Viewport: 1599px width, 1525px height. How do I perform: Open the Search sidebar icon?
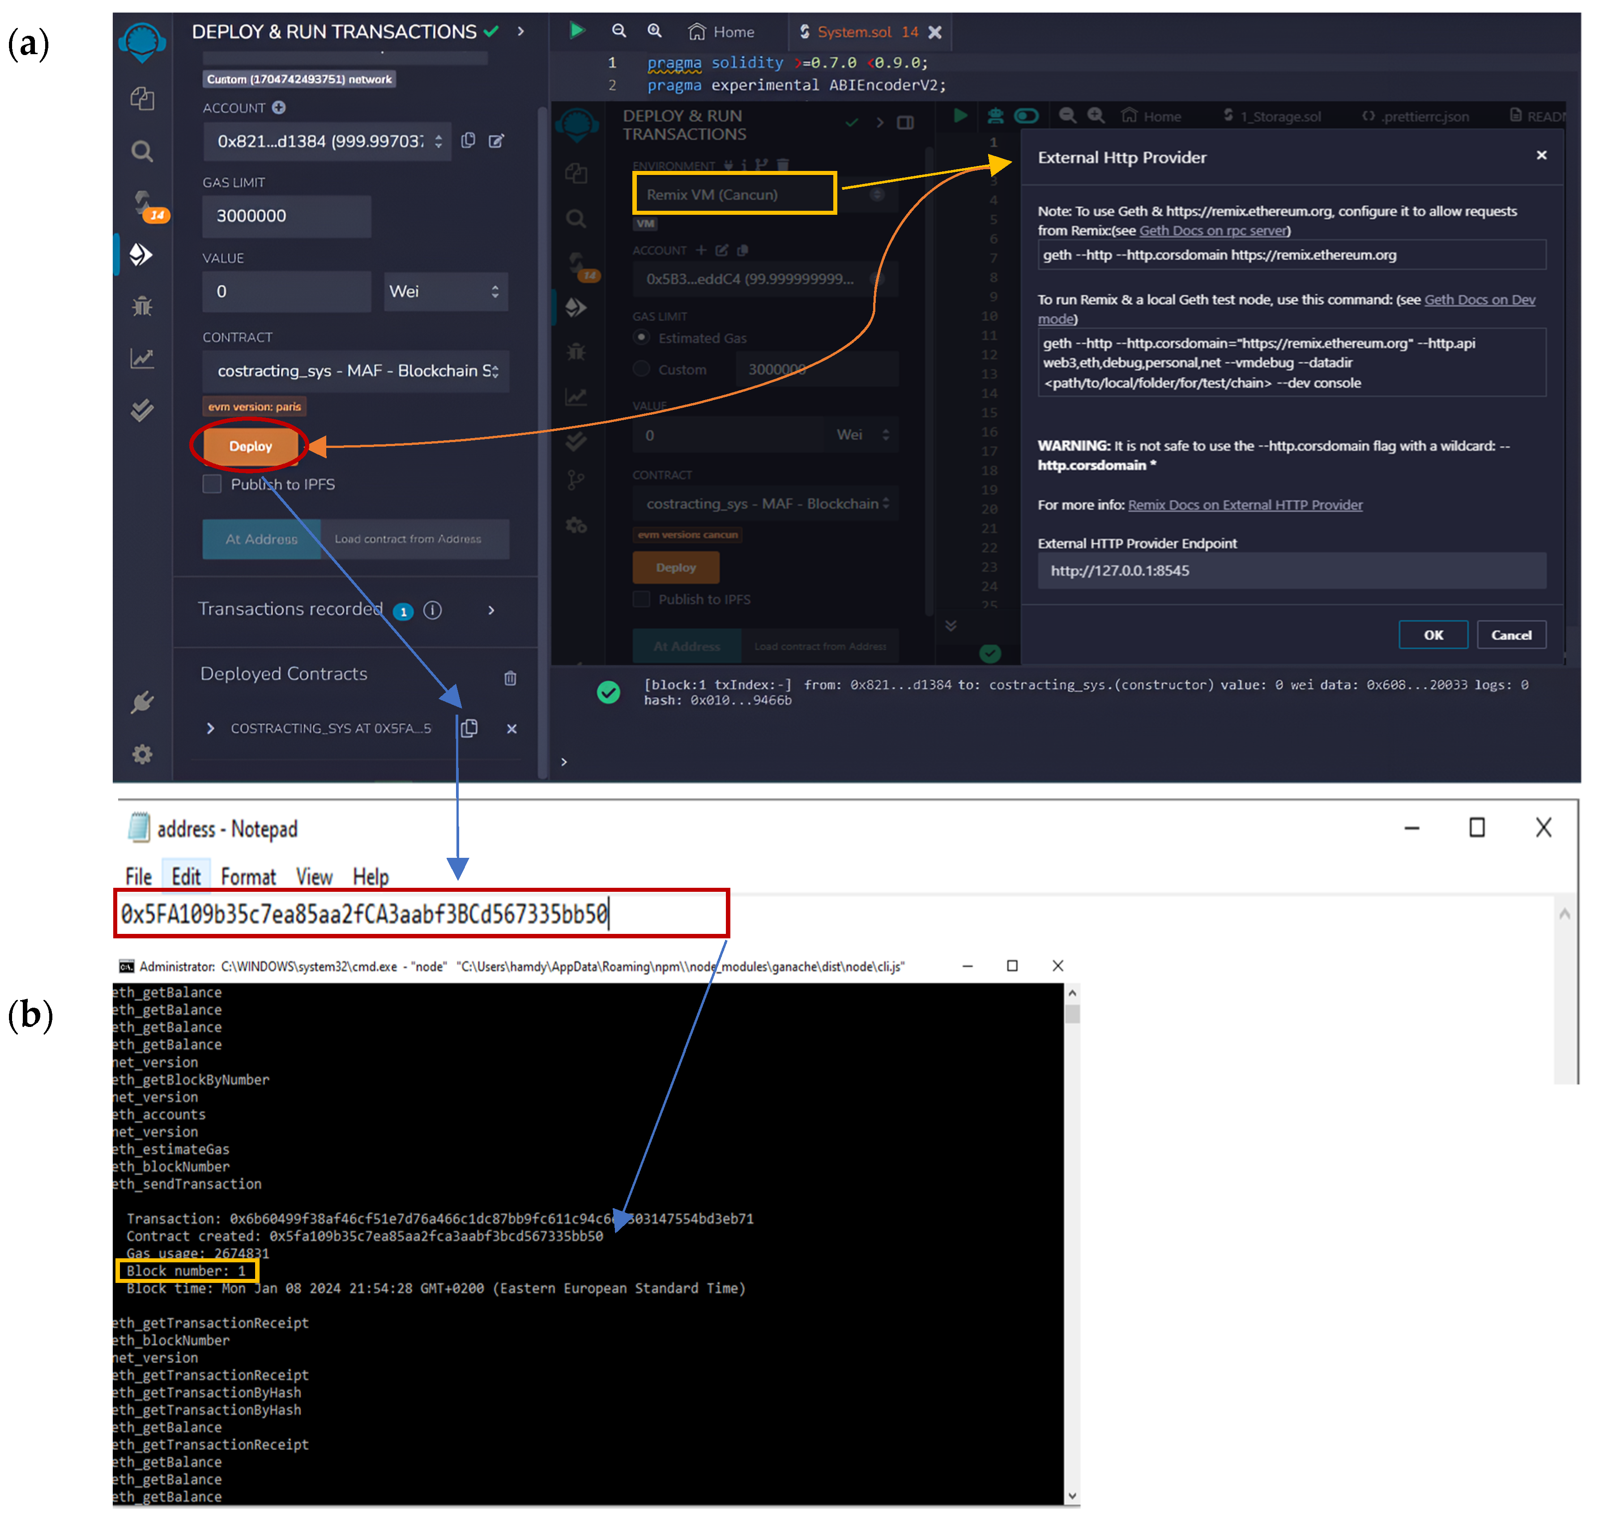pos(142,150)
